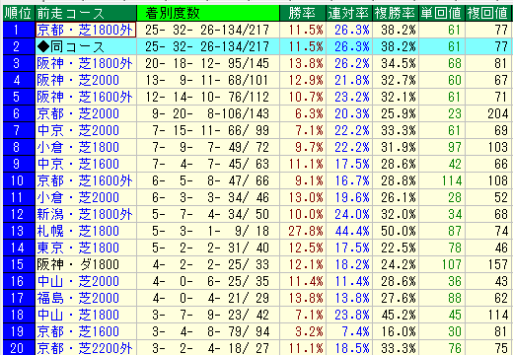Open the 京都・芝2200外 course entry
This screenshot has width=513, height=355.
pyautogui.click(x=85, y=348)
